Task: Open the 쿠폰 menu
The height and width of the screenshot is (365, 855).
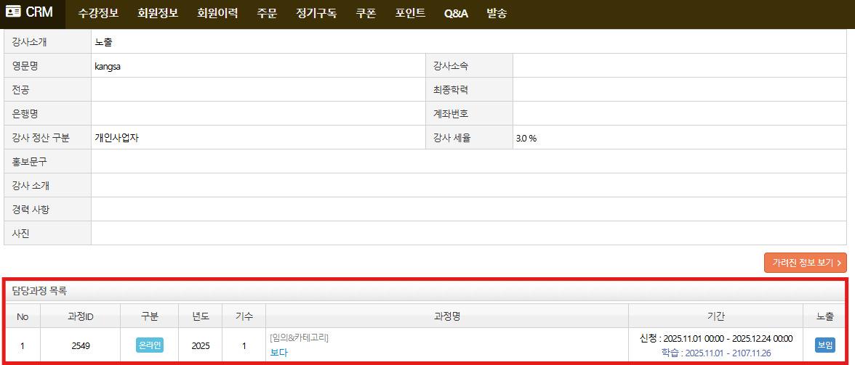Action: point(366,13)
